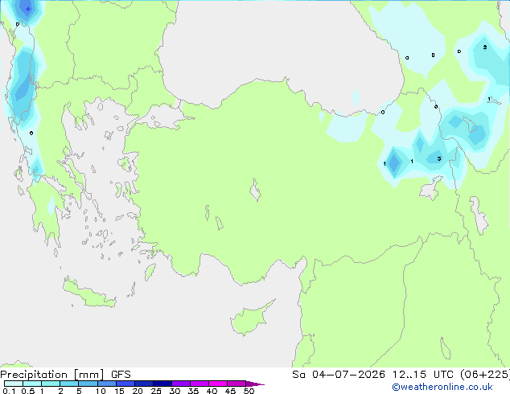Screen dimensions: 510x394
Task: Select the 0.5 to 1 mm legend swatch
Action: click(x=32, y=384)
